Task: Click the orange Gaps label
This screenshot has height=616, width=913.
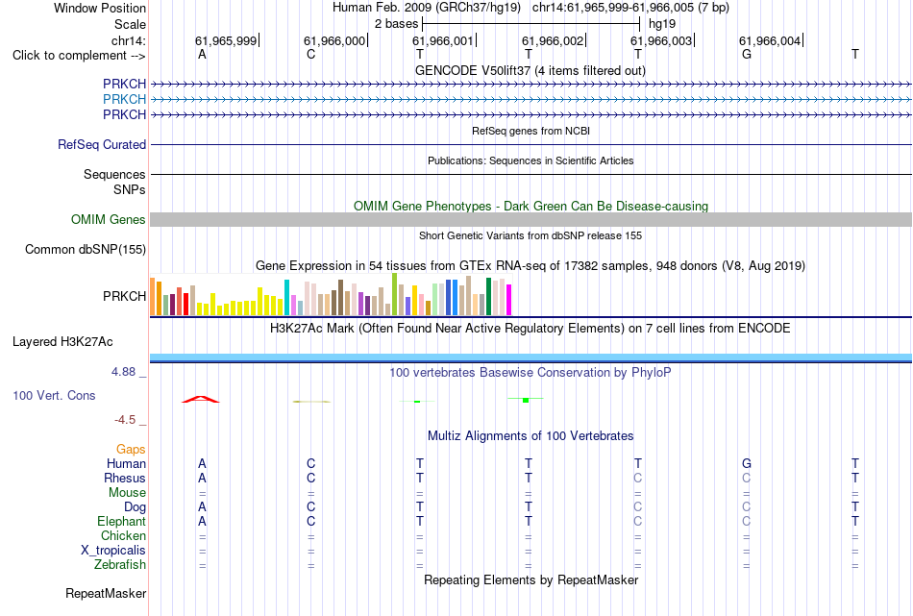Action: click(x=131, y=450)
